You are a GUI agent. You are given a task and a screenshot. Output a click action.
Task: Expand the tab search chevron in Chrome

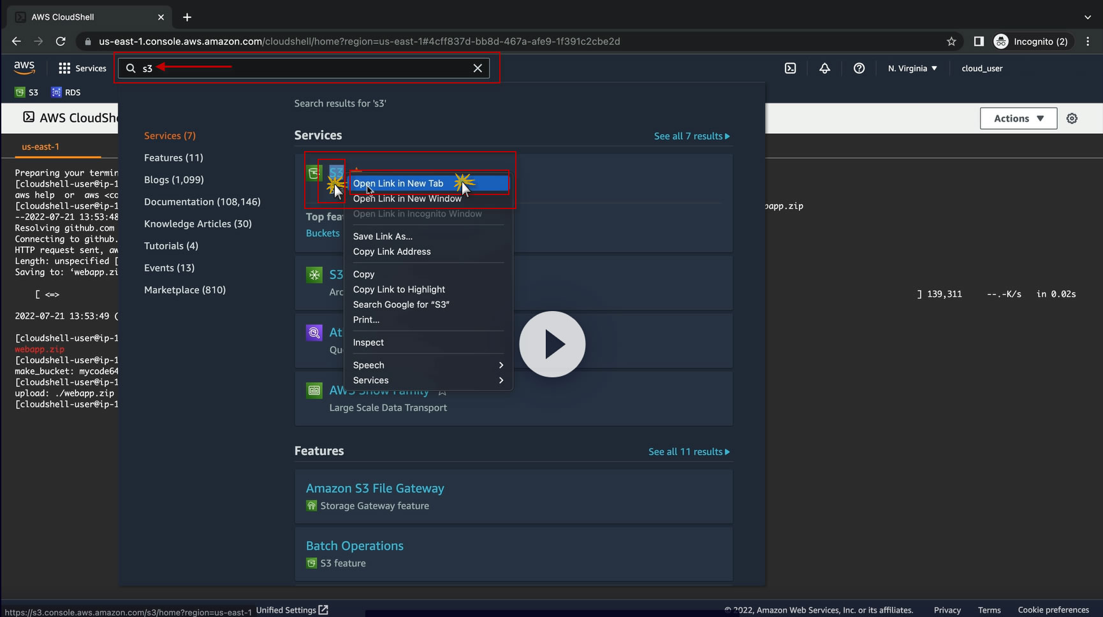tap(1088, 17)
